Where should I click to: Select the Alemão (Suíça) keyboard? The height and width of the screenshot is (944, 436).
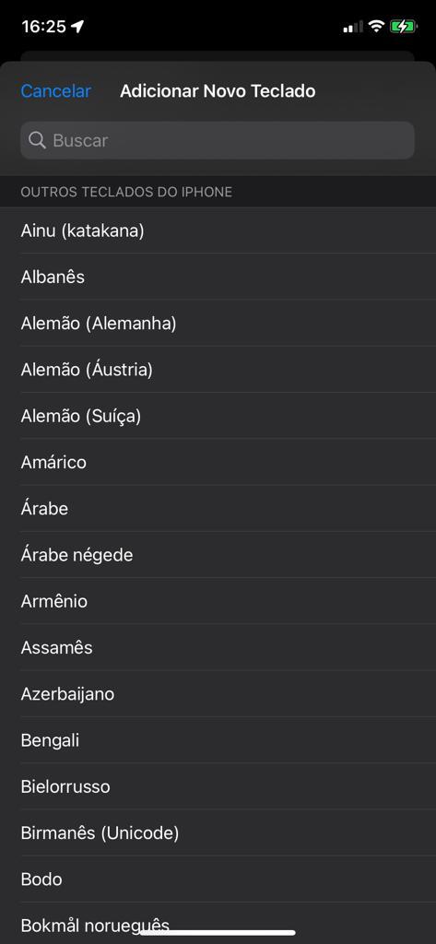[218, 416]
